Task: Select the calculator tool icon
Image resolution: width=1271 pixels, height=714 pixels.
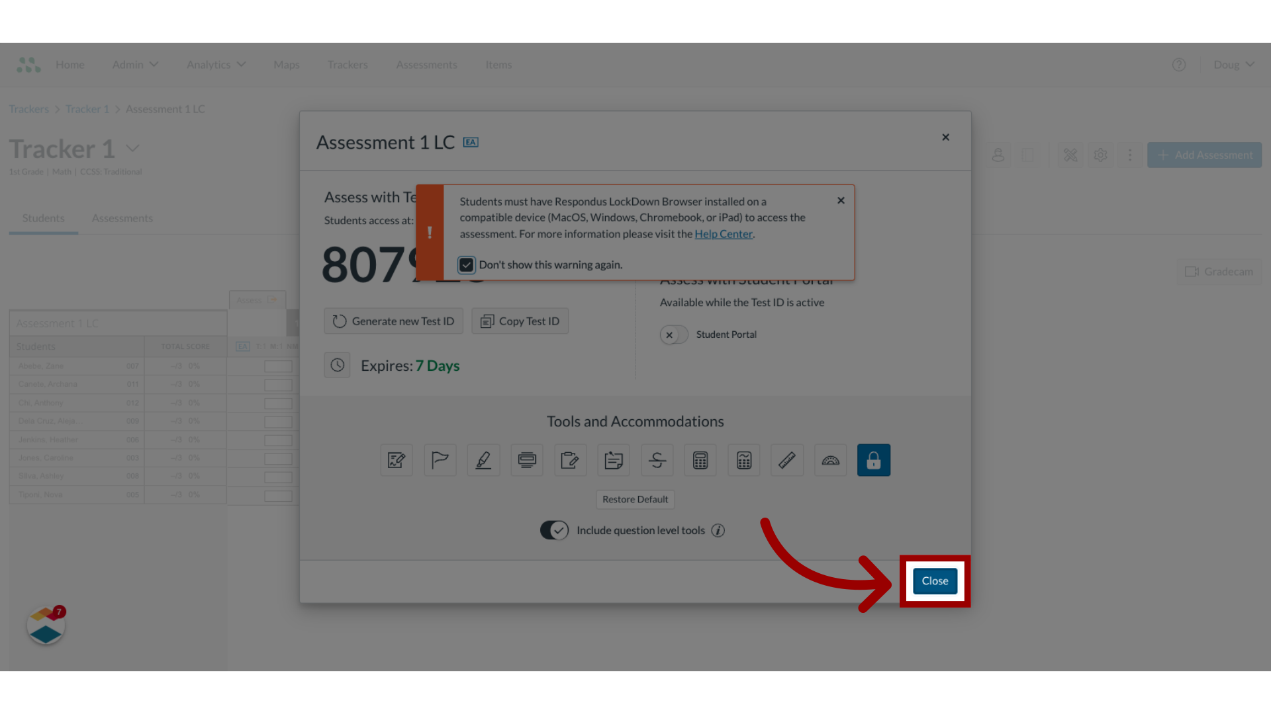Action: click(x=700, y=460)
